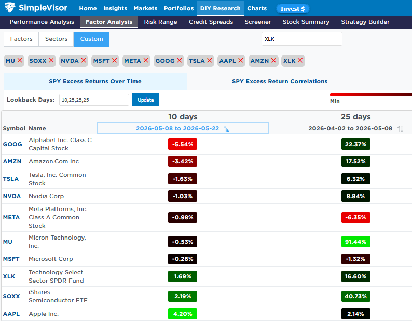Click the SimpleVisor eagle logo
This screenshot has width=412, height=321.
pos(10,8)
